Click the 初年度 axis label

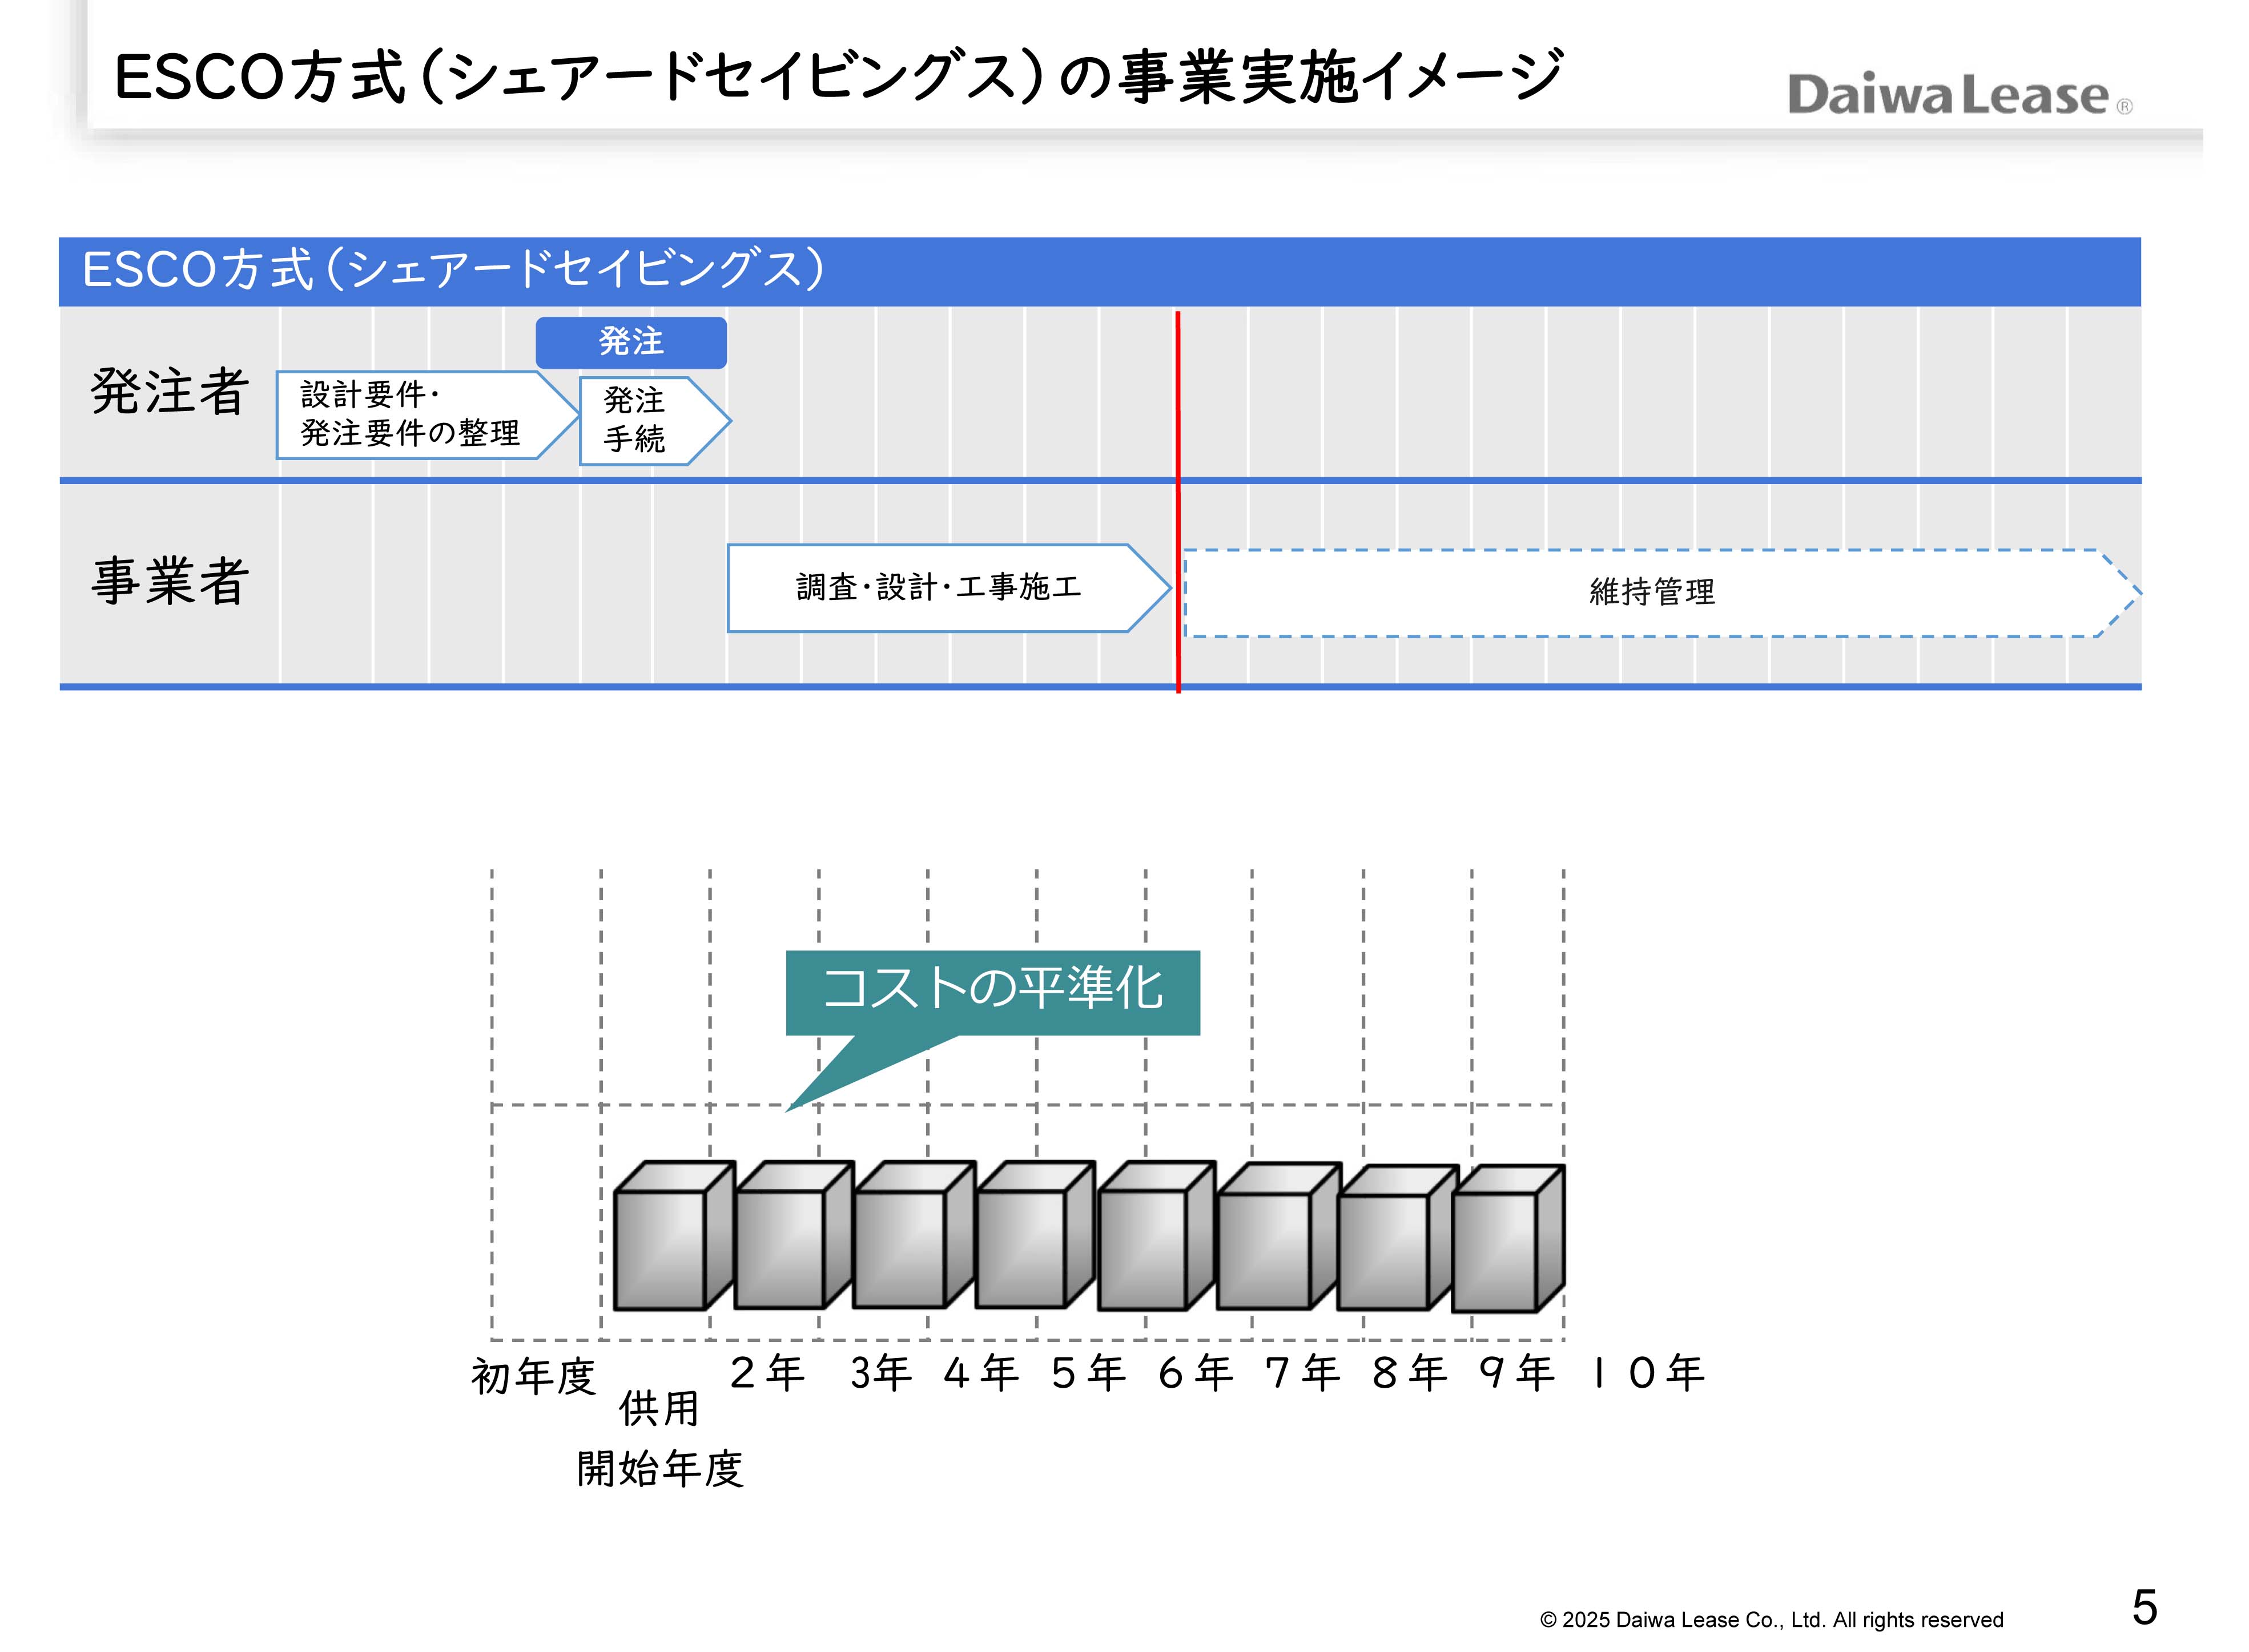coord(533,1377)
